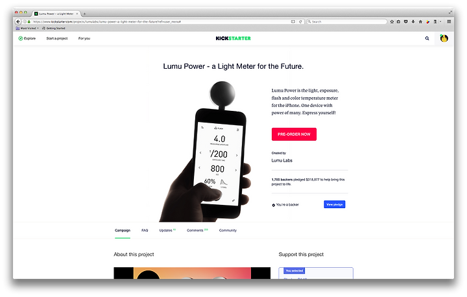The height and width of the screenshot is (297, 467).
Task: Click the View pledge button
Action: (335, 205)
